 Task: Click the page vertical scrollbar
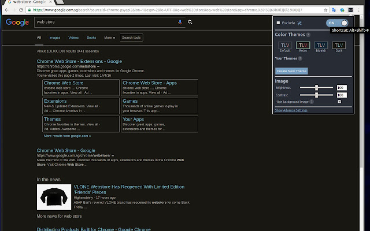pyautogui.click(x=361, y=92)
